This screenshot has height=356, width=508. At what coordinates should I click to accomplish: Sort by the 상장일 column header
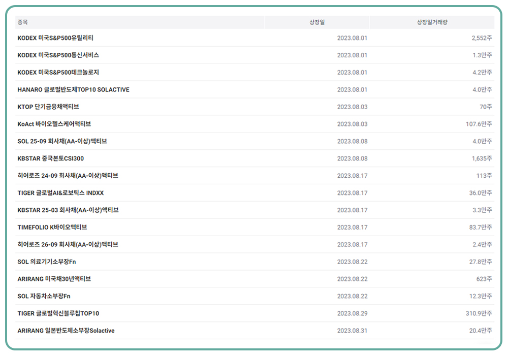point(317,22)
